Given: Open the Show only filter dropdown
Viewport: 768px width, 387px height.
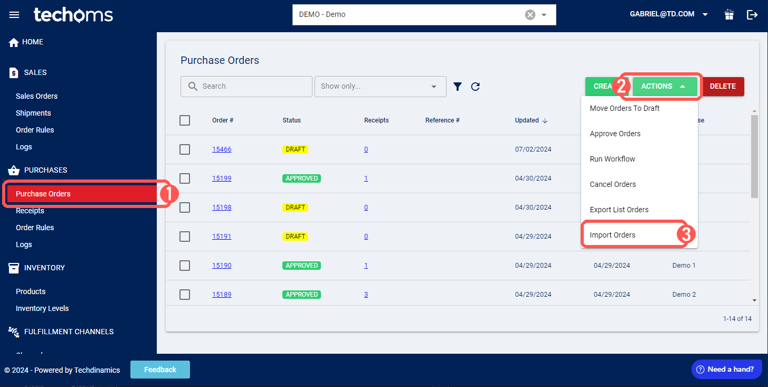Looking at the screenshot, I should [x=381, y=87].
